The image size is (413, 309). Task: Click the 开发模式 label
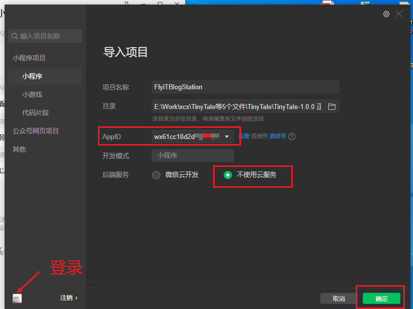pyautogui.click(x=115, y=156)
